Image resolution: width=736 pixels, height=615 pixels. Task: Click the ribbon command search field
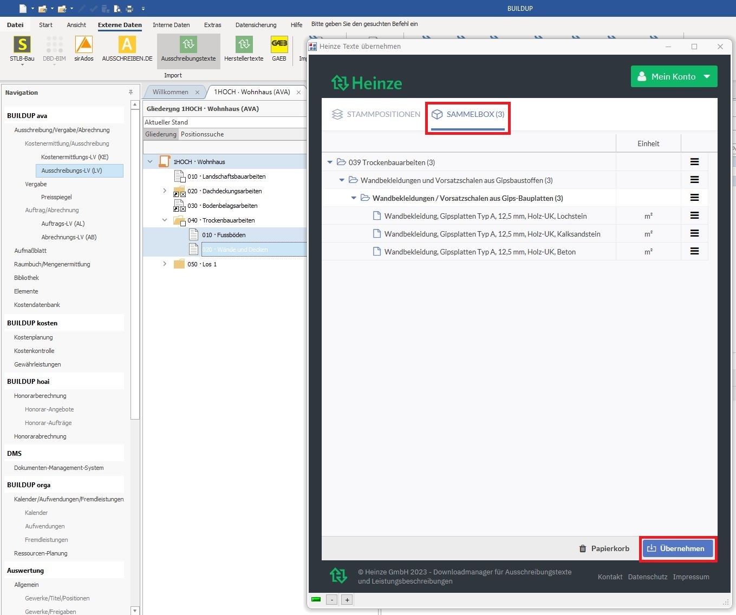point(364,24)
